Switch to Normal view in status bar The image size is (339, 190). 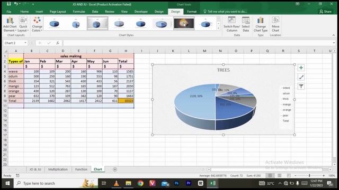pos(270,176)
